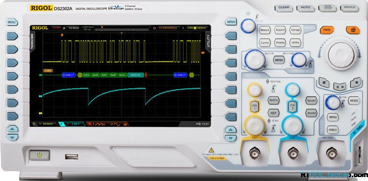368x181 pixels.
Task: Click the up arrow button right of screen
Action: coord(231,129)
